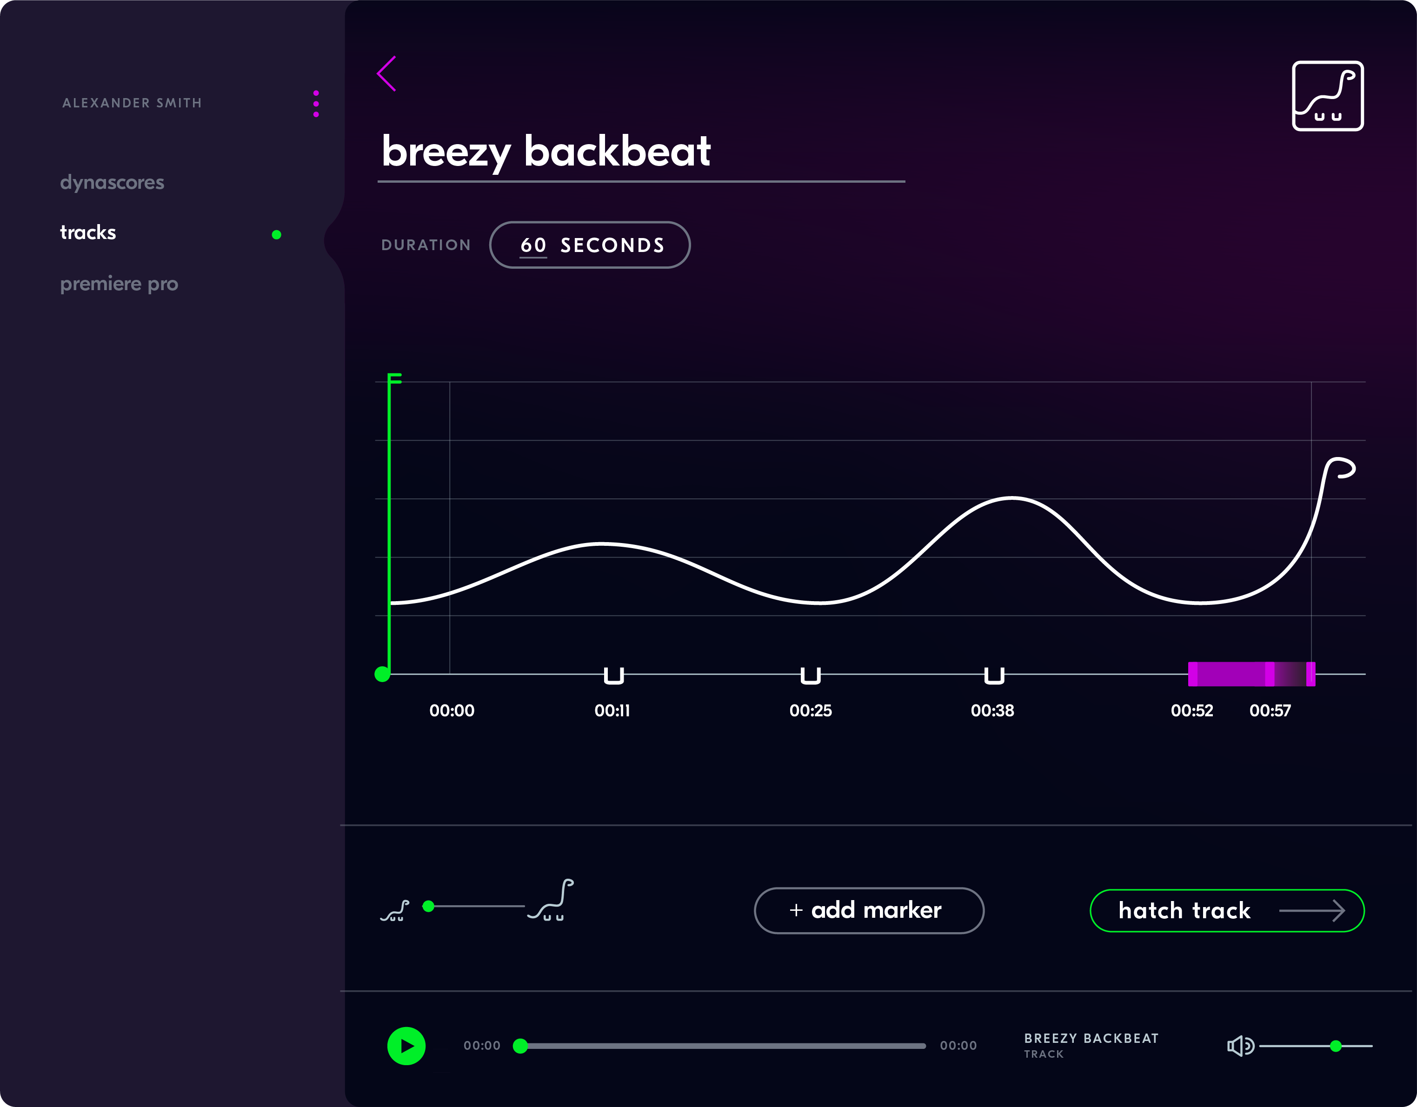This screenshot has height=1107, width=1417.
Task: Click the add marker button
Action: pyautogui.click(x=868, y=910)
